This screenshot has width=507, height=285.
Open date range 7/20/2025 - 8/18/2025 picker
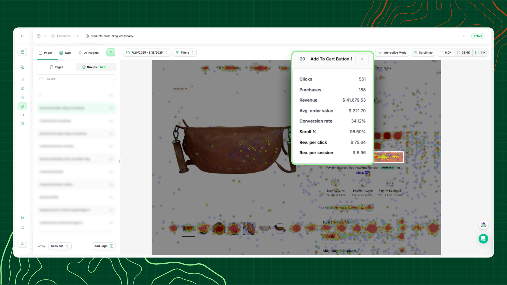pos(147,53)
